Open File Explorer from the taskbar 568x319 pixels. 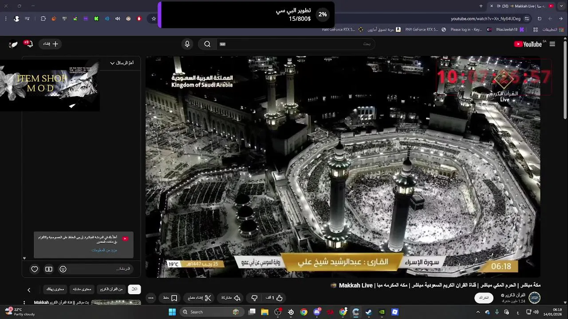[x=265, y=312]
